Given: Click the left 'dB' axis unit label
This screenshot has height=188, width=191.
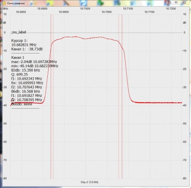Looking at the screenshot, I should (5, 23).
